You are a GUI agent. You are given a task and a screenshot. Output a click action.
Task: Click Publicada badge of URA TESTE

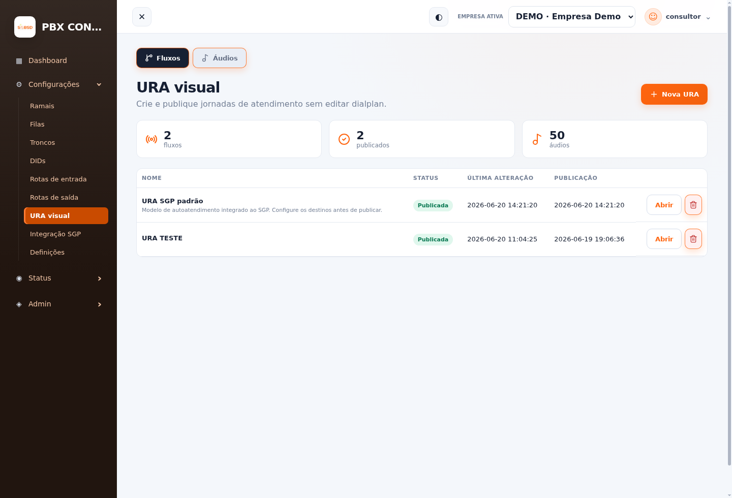[x=433, y=239]
